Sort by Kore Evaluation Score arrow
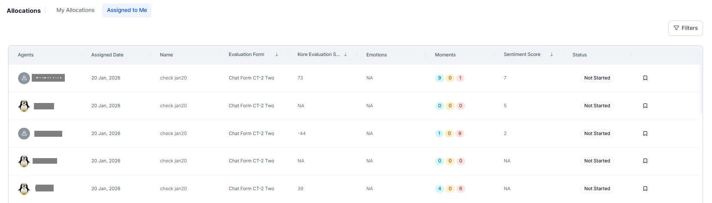The image size is (712, 203). (x=345, y=55)
